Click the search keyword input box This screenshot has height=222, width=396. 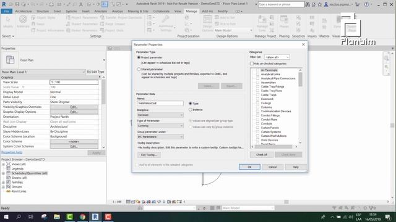click(x=281, y=4)
